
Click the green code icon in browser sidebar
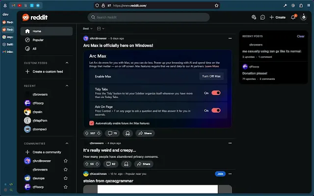tap(11, 184)
